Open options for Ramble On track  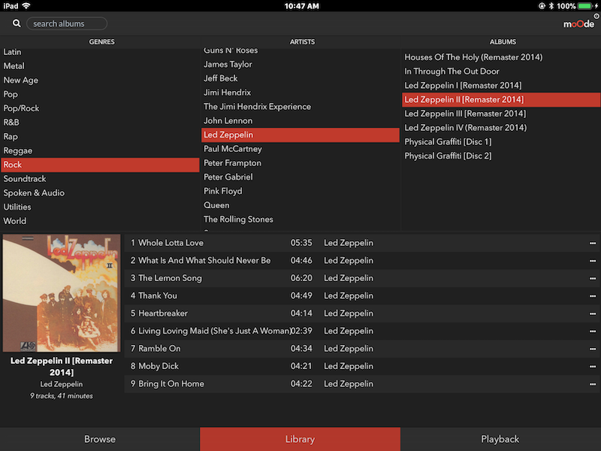(x=593, y=349)
